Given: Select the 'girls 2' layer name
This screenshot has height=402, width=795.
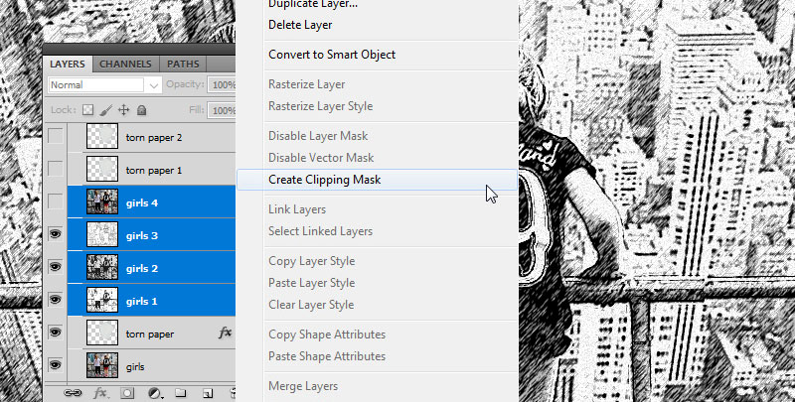Looking at the screenshot, I should 142,268.
